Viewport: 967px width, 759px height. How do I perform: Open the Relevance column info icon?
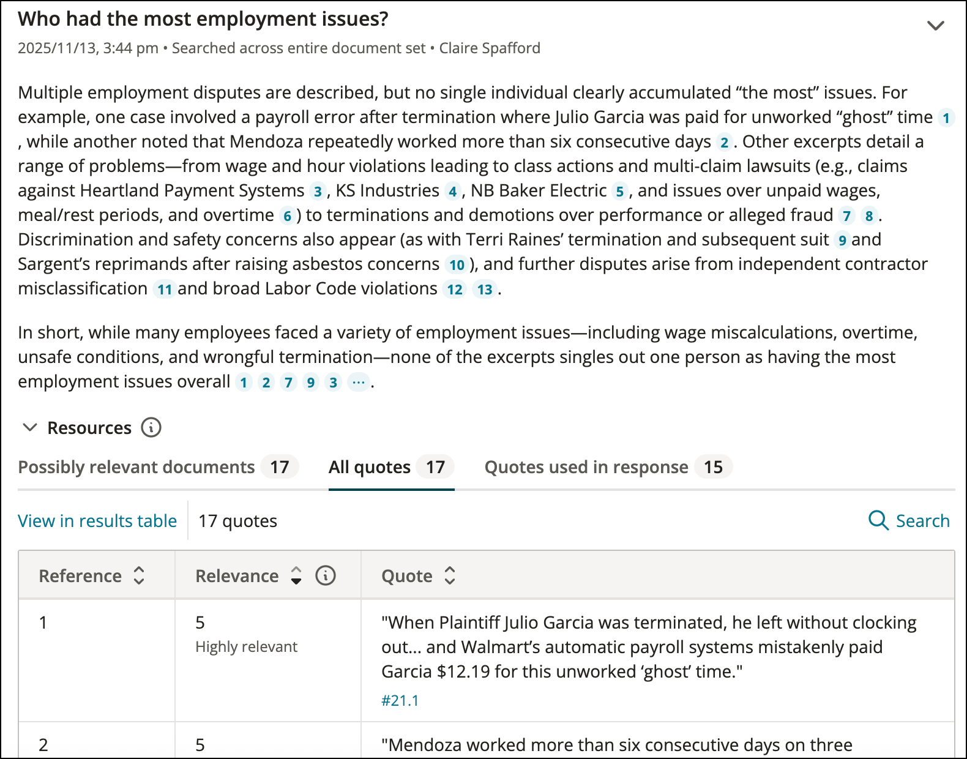coord(326,575)
